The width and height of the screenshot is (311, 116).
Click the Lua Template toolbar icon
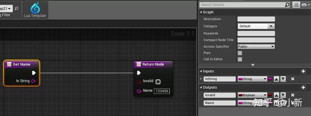click(x=35, y=10)
